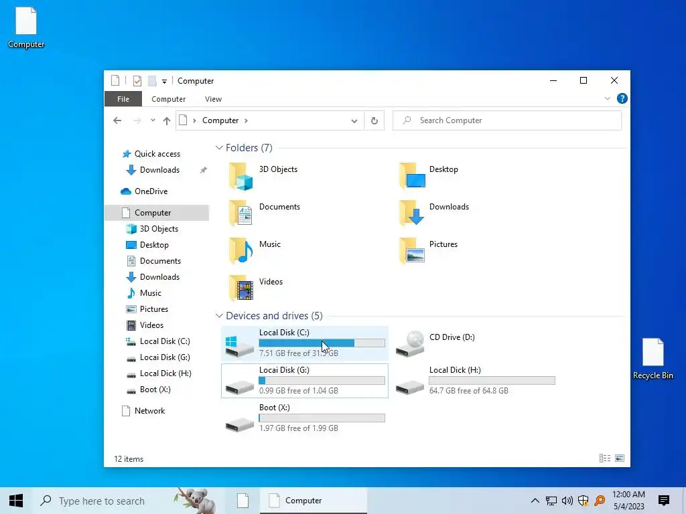Viewport: 686px width, 514px height.
Task: Click the Properties checkmark icon in title bar
Action: click(x=137, y=81)
